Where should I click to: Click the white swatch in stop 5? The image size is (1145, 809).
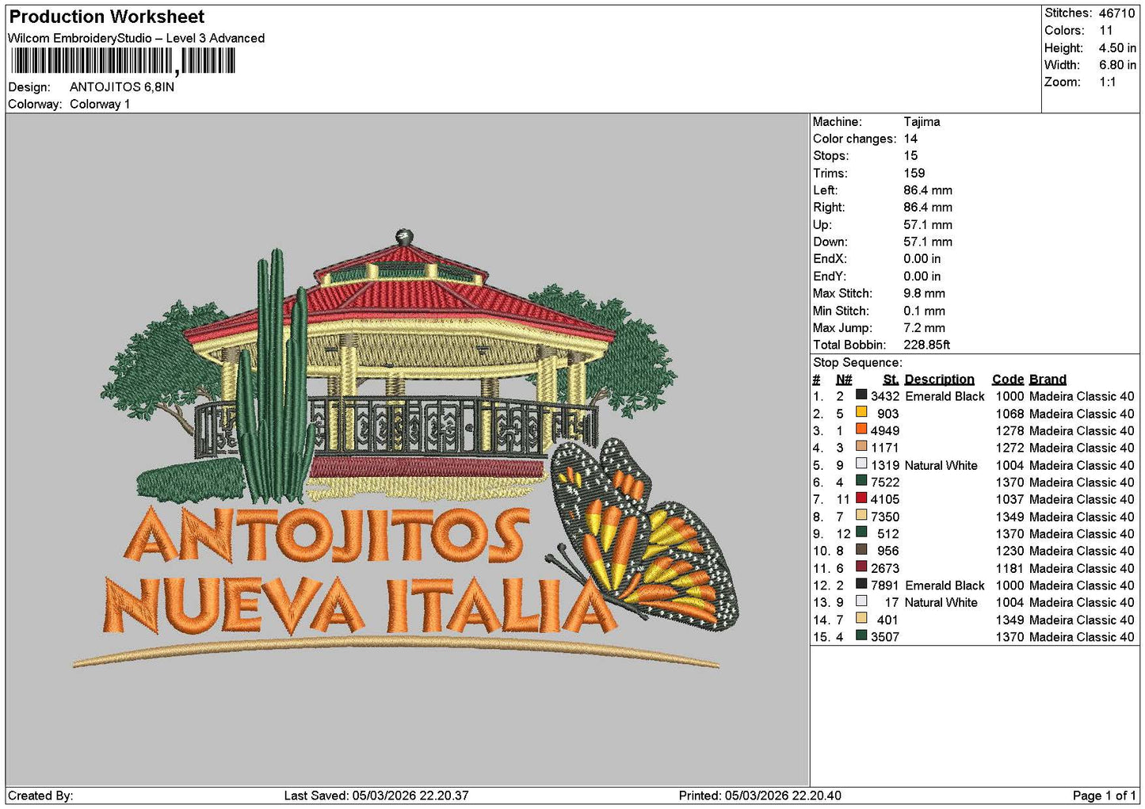[861, 464]
